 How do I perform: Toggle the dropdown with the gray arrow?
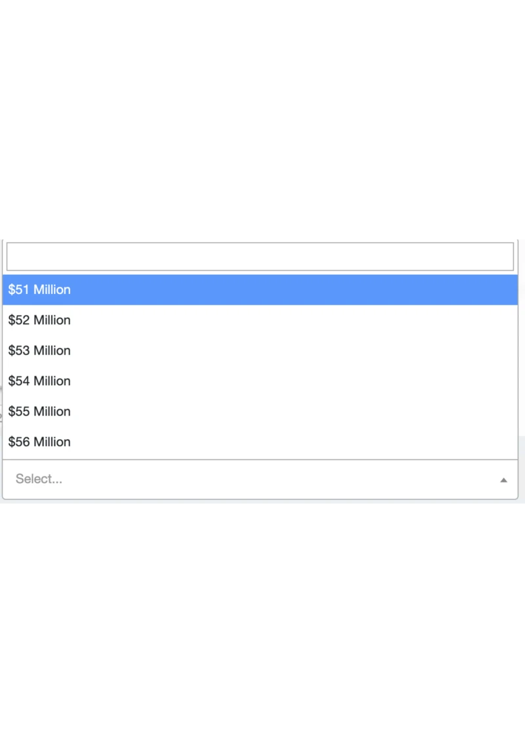point(503,480)
